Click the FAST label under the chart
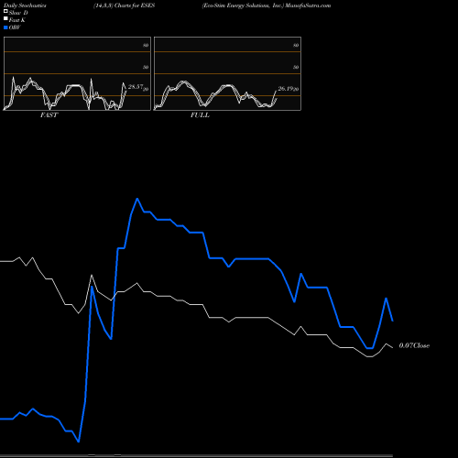The width and height of the screenshot is (458, 458). point(49,114)
